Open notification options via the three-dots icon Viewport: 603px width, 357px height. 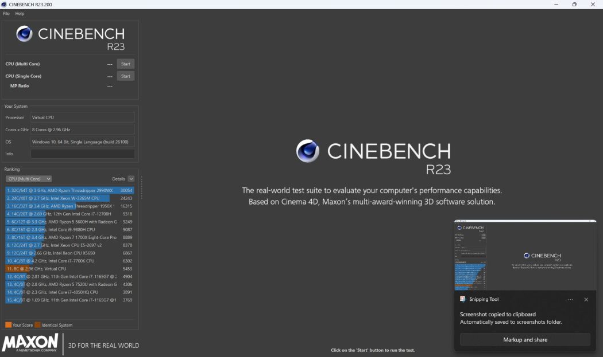click(570, 299)
